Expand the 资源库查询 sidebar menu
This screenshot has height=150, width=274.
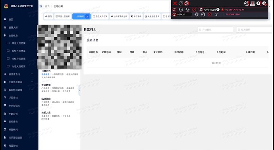[x=19, y=74]
